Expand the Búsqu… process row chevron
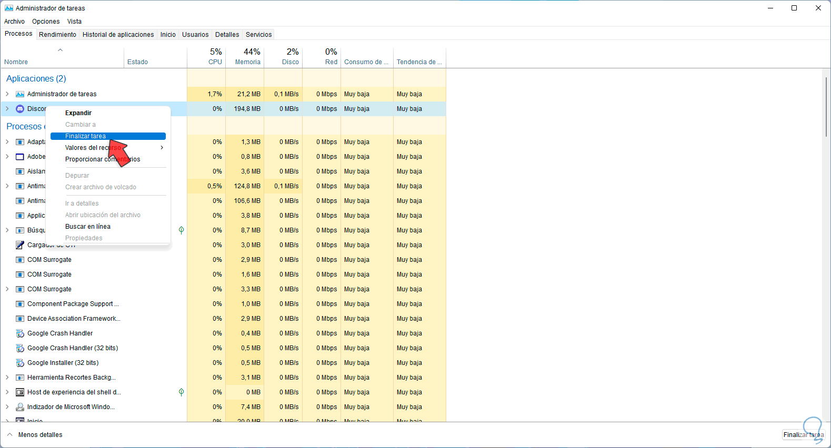 [7, 230]
